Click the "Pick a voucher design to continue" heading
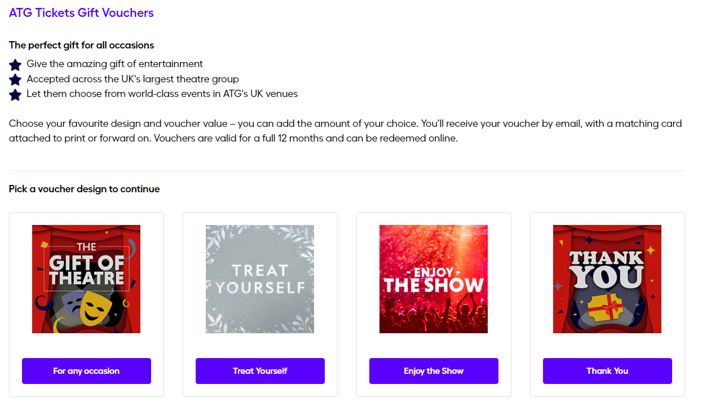The width and height of the screenshot is (702, 415). click(x=83, y=189)
